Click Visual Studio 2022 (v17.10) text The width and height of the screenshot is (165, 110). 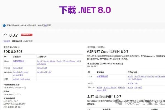click(x=15, y=87)
